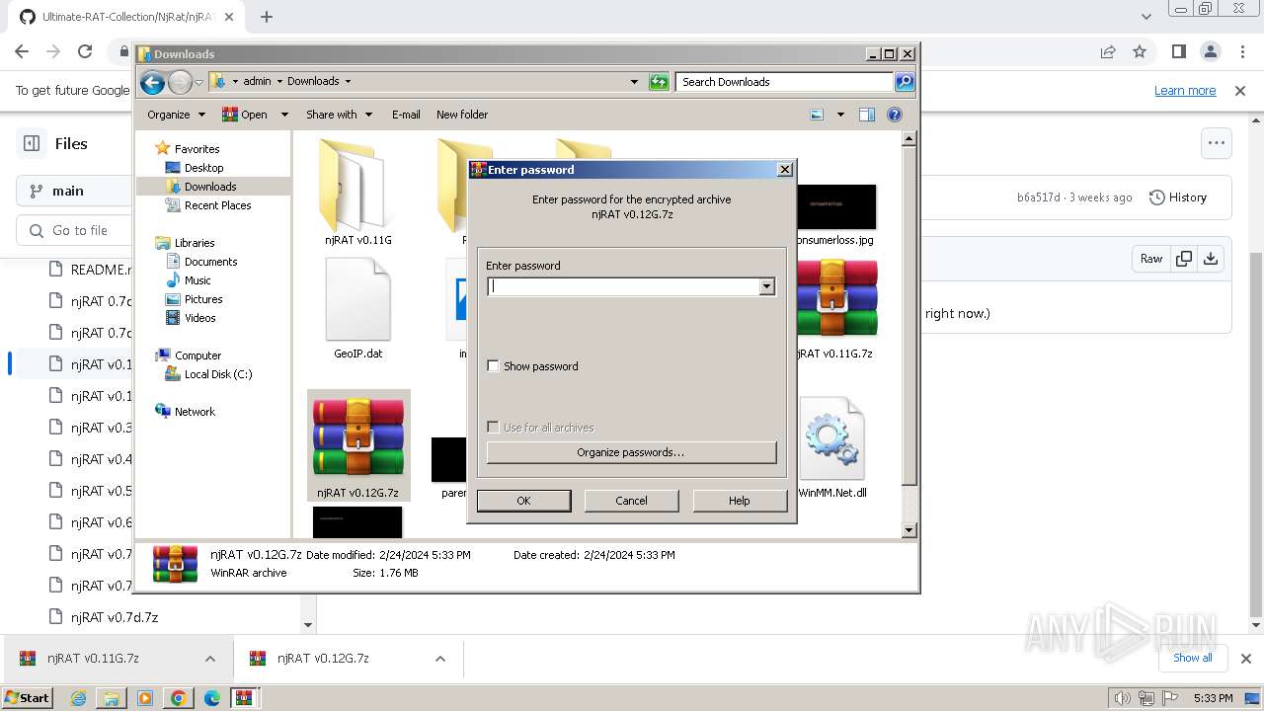Open njRAT v0.7d.7z in GitHub list
Screen dimensions: 1264x711
click(115, 617)
